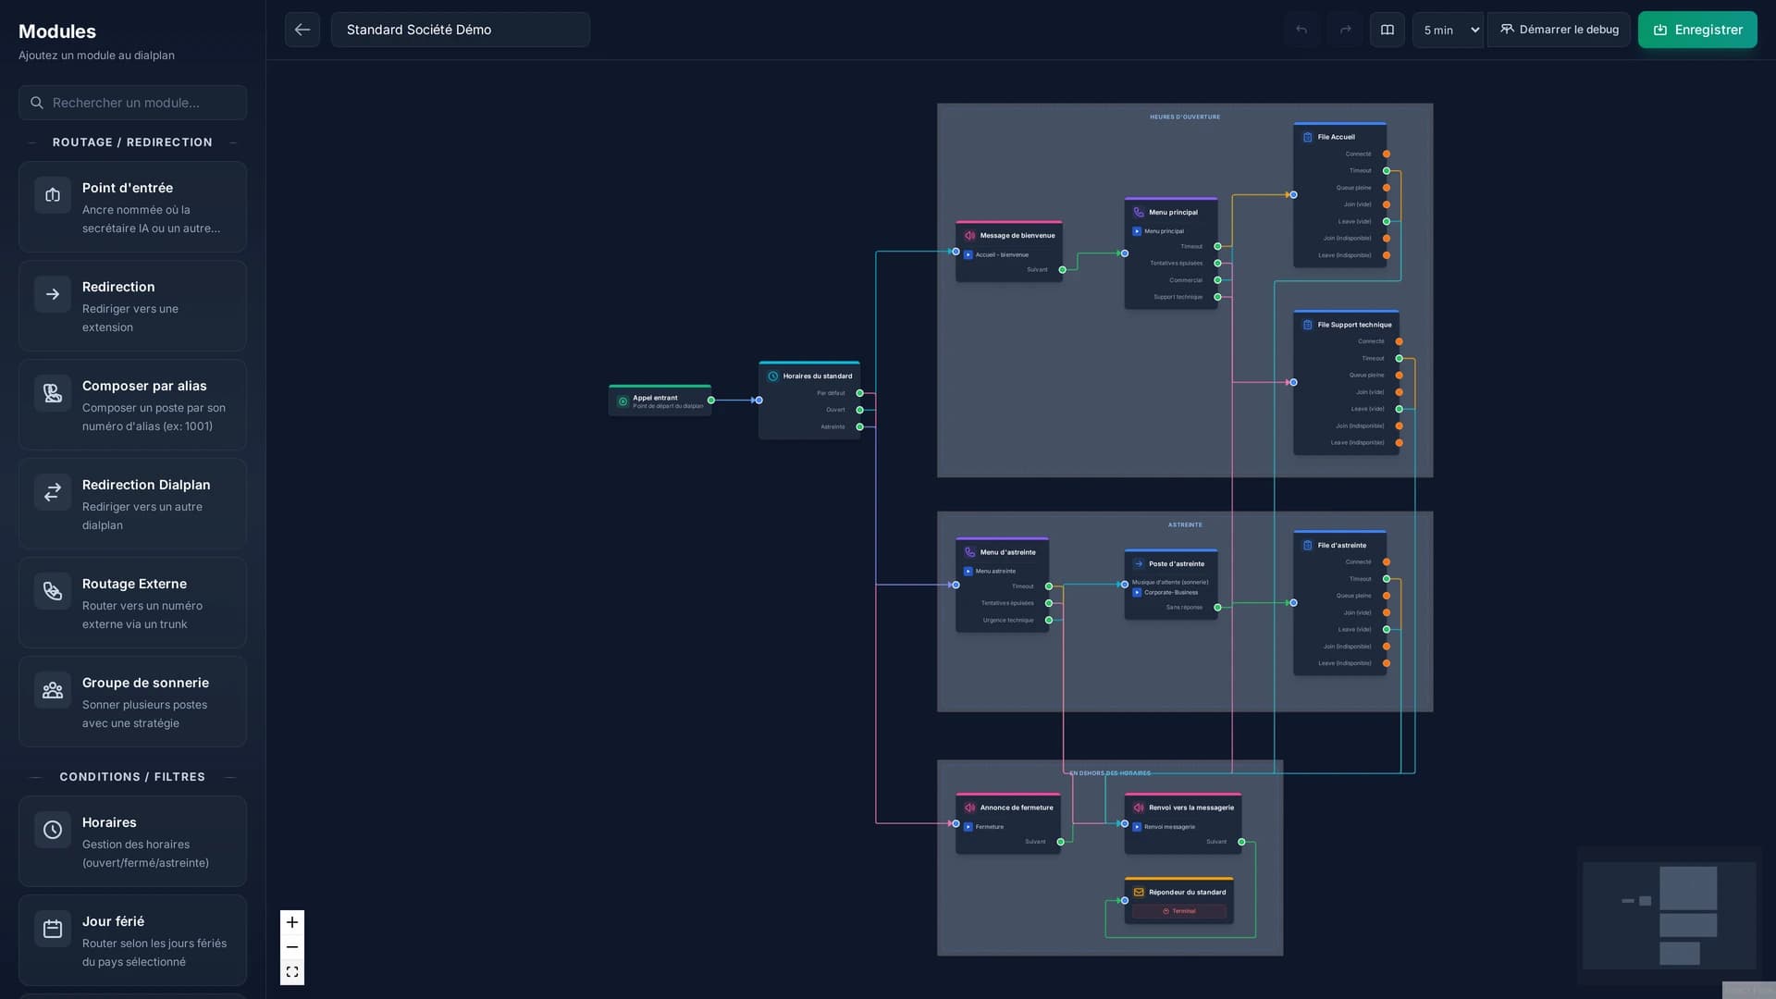This screenshot has width=1776, height=999.
Task: Select the Menu principal node
Action: point(1171,253)
